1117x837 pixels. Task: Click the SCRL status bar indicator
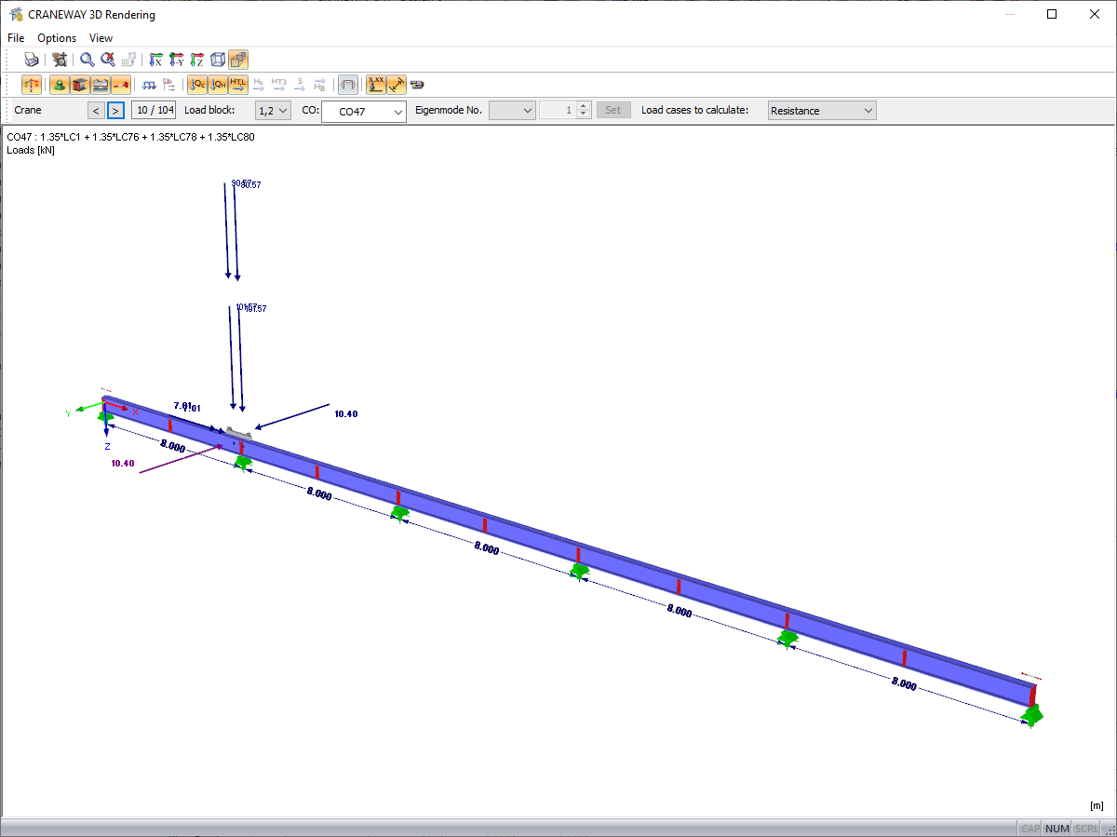[1086, 829]
